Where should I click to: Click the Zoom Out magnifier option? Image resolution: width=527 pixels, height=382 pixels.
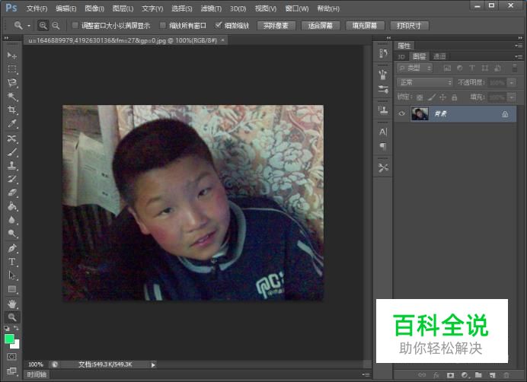tap(56, 25)
